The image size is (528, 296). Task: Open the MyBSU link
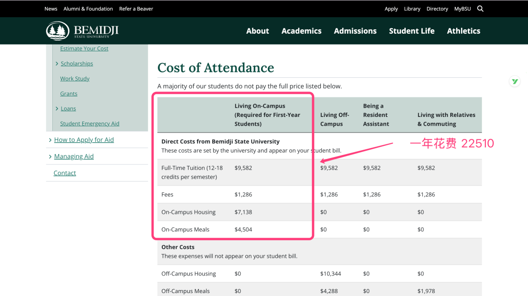pos(462,9)
